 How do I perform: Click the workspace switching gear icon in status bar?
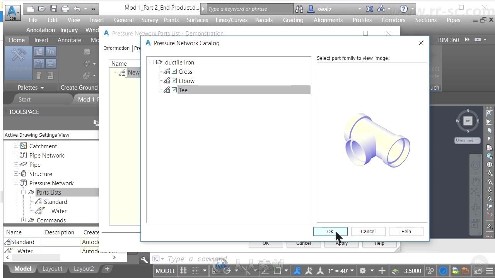(363, 271)
